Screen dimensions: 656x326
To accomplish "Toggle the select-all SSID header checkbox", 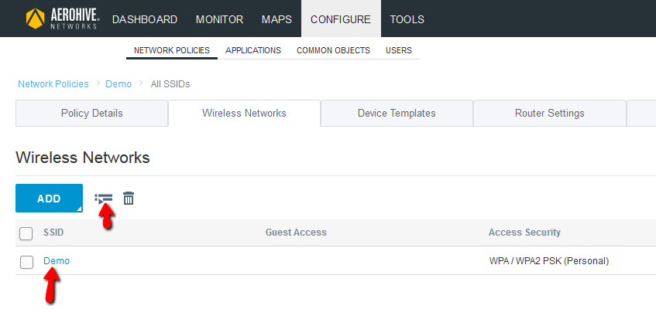I will pyautogui.click(x=26, y=233).
